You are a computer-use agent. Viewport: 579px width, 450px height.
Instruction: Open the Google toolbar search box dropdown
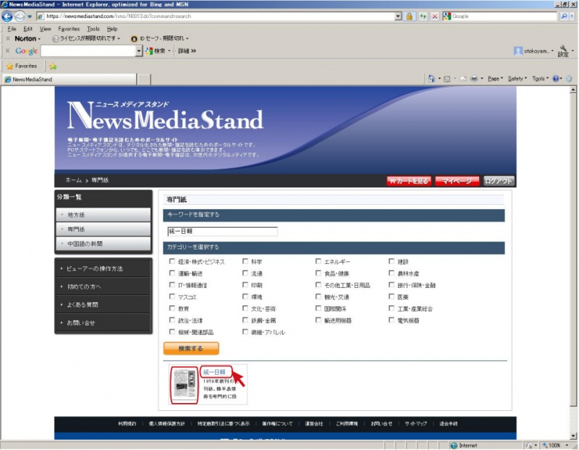(x=139, y=51)
